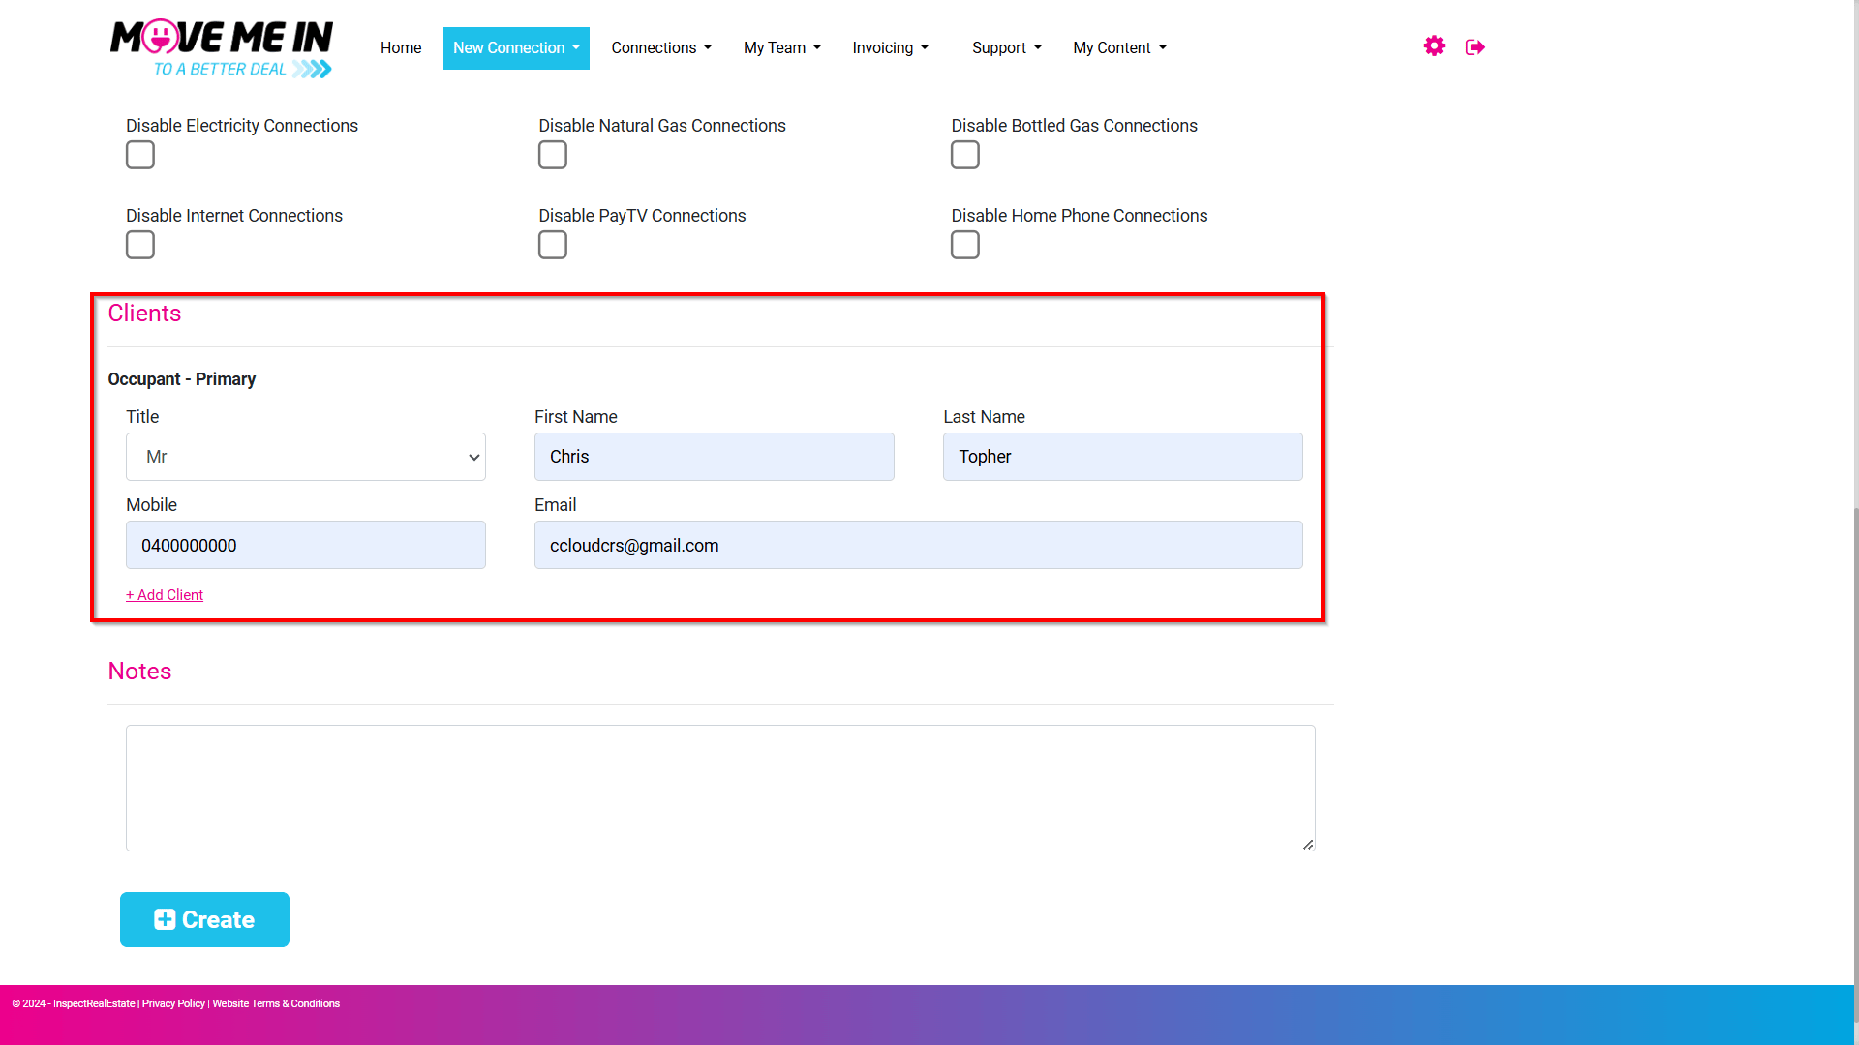Image resolution: width=1859 pixels, height=1045 pixels.
Task: Go to the Home menu item
Action: (x=401, y=48)
